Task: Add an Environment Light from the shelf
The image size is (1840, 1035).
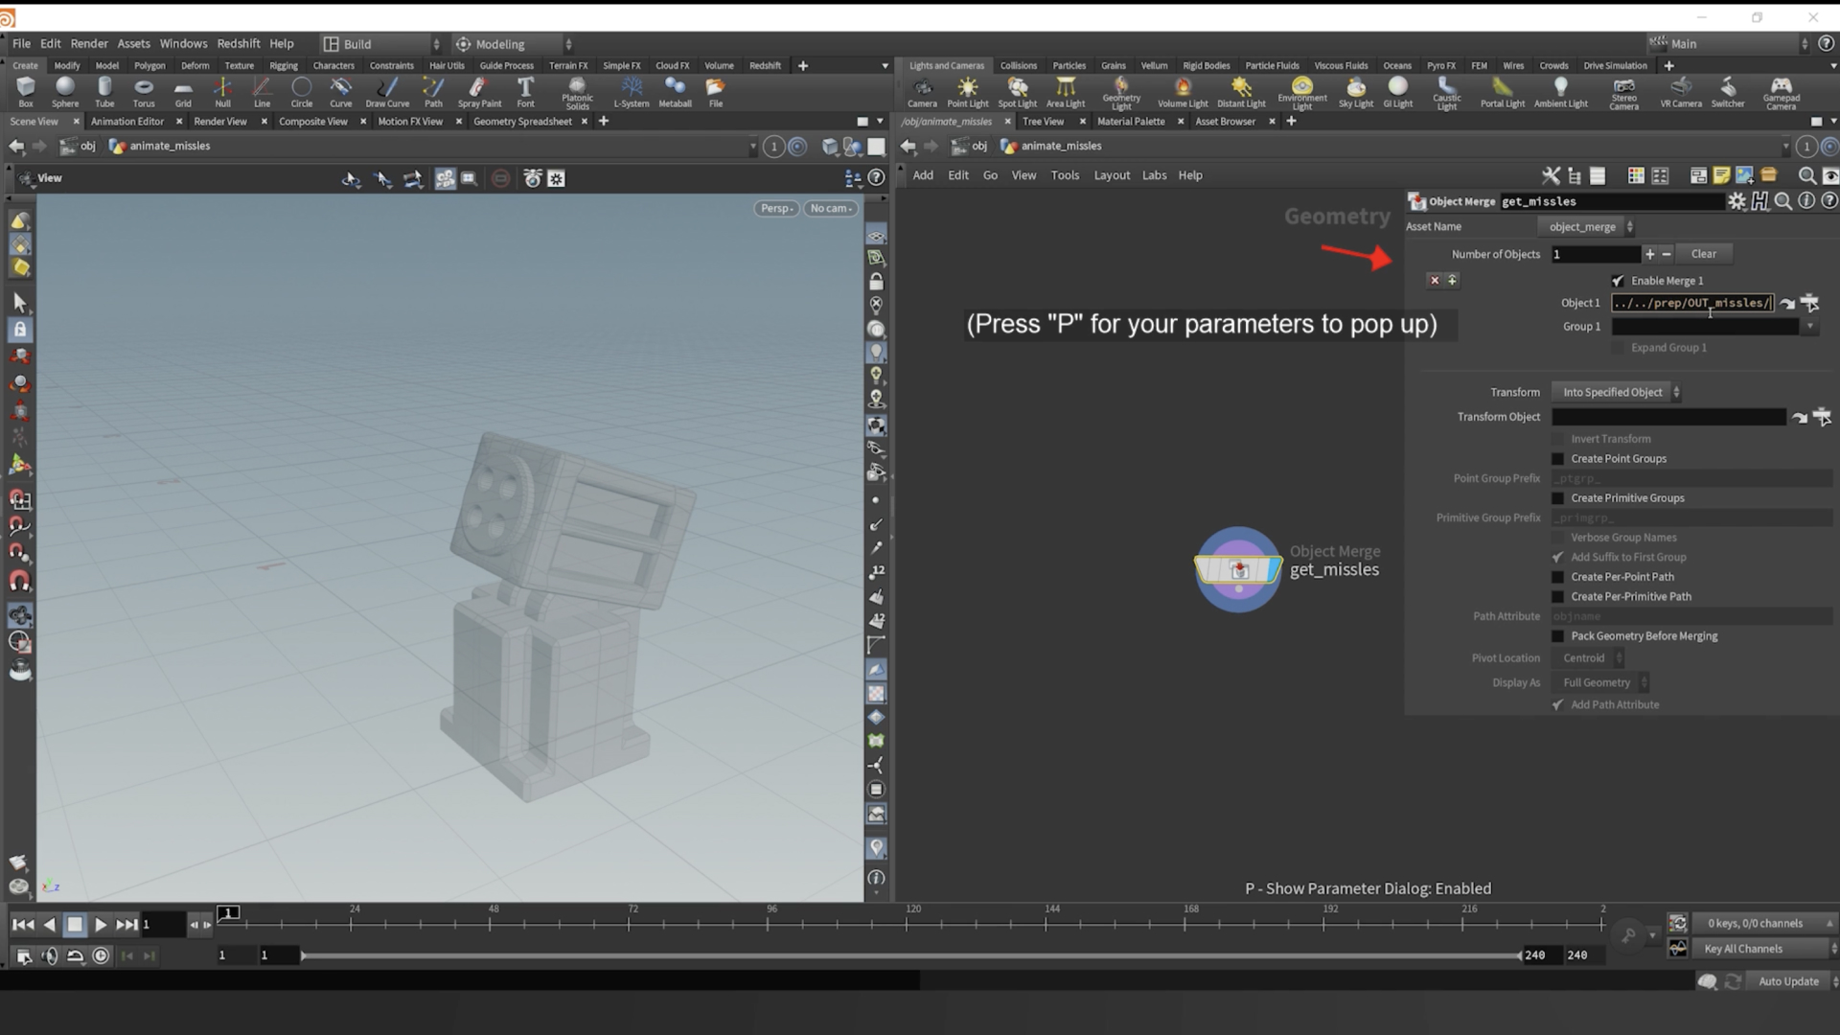Action: click(x=1301, y=94)
